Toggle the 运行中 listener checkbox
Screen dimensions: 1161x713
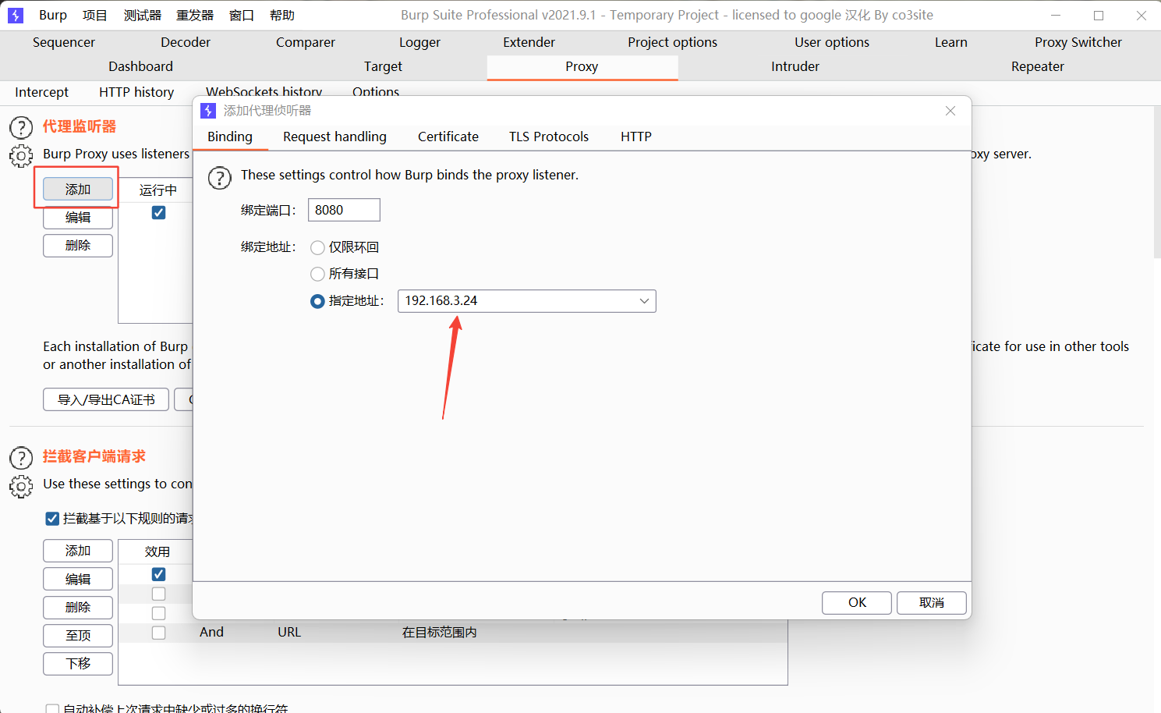[158, 212]
